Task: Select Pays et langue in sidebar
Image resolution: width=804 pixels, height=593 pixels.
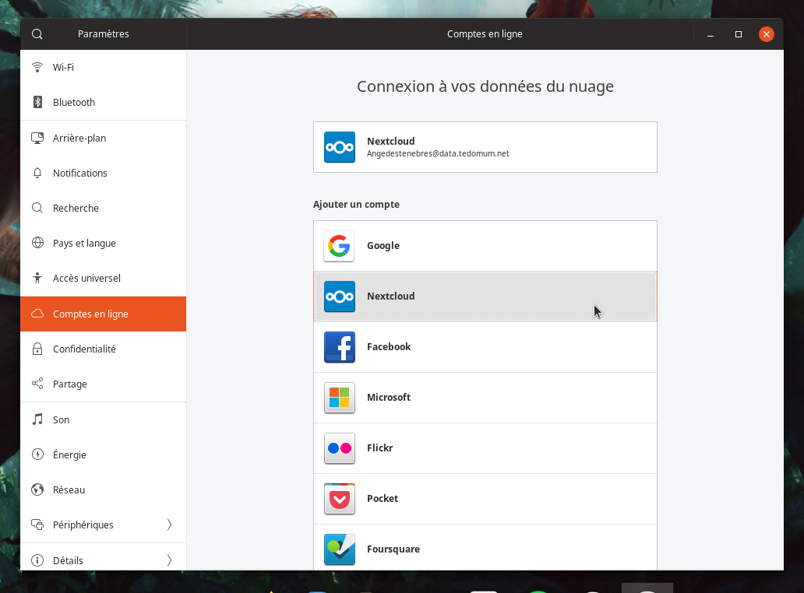Action: 84,244
